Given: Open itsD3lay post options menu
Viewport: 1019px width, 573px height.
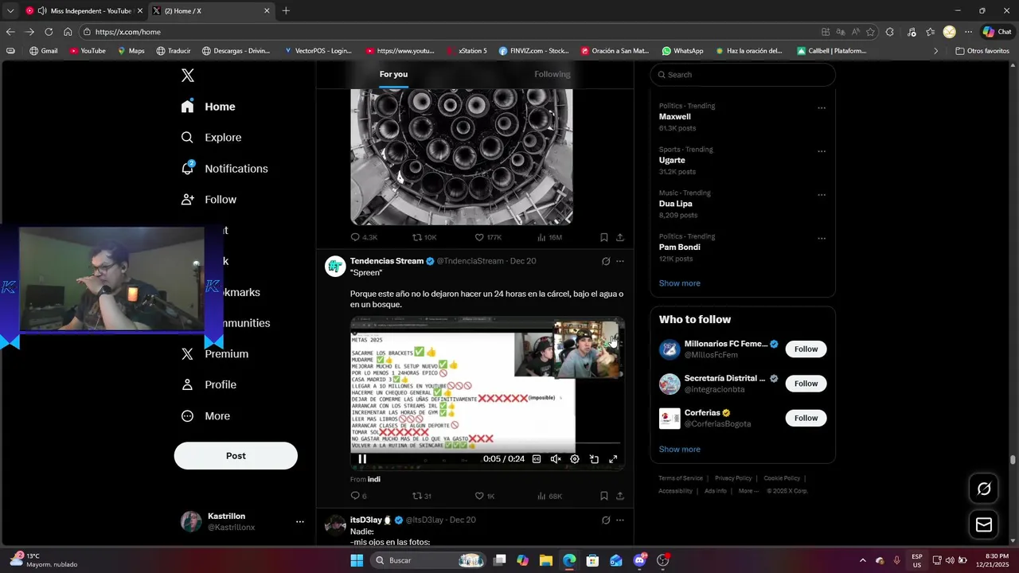Looking at the screenshot, I should (x=620, y=520).
